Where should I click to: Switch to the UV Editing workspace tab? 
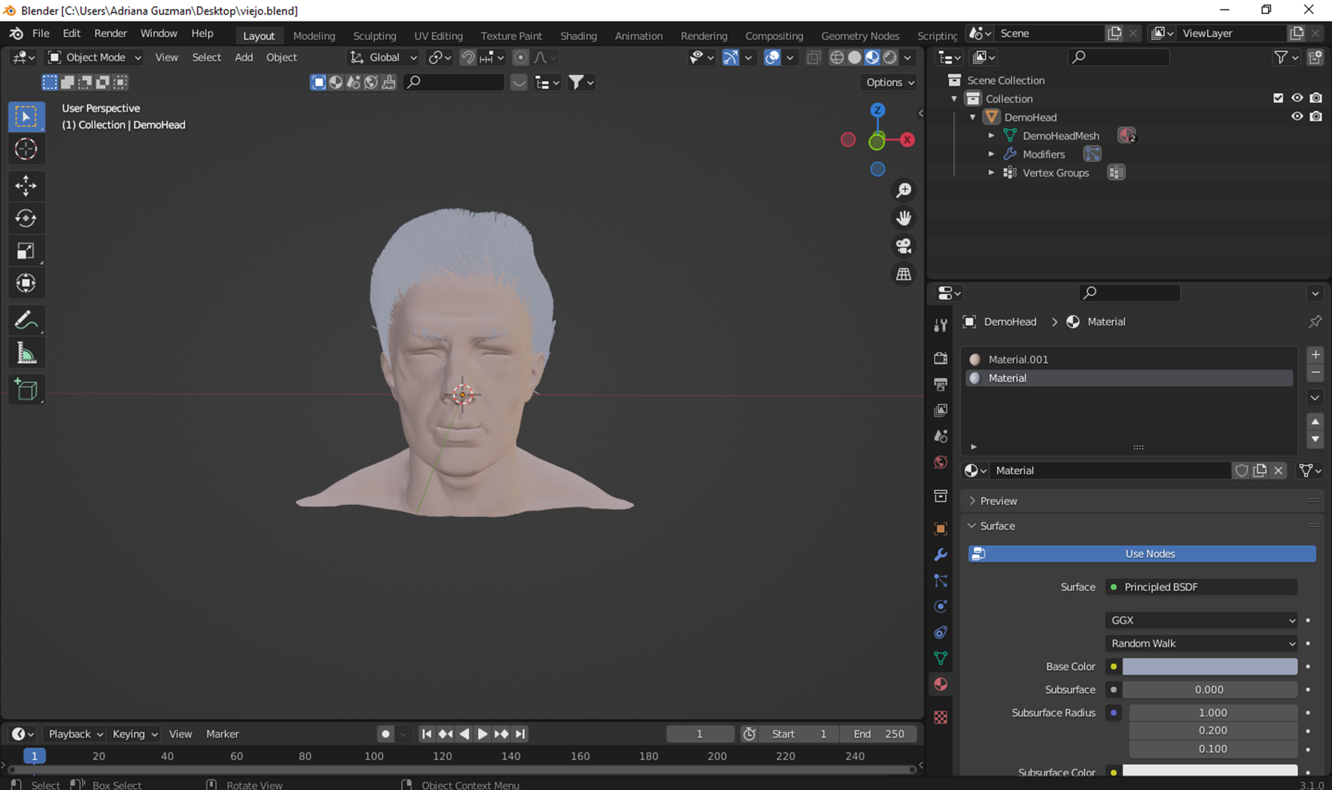click(x=438, y=36)
